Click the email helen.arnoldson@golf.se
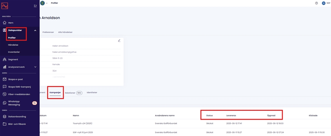The image size is (331, 136). point(64,52)
